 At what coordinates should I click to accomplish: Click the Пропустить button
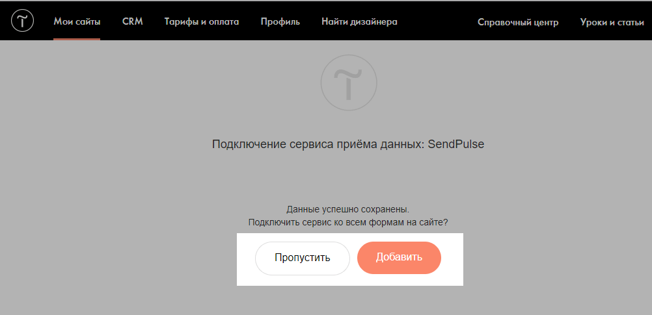point(303,258)
